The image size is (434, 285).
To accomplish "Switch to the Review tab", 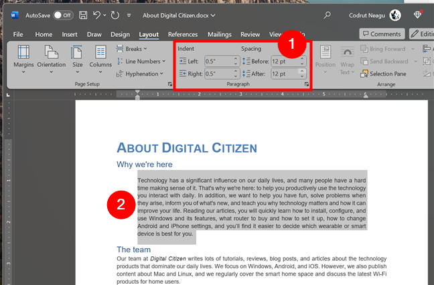I will coord(250,34).
